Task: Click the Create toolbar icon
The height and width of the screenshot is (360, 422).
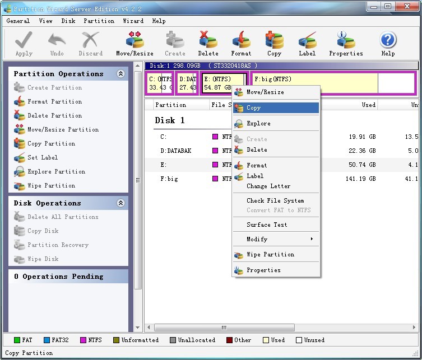Action: pos(175,44)
